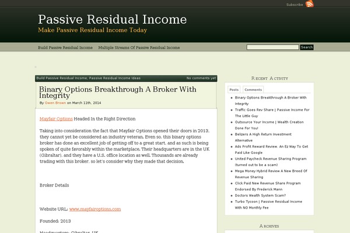Image resolution: width=350 pixels, height=233 pixels.
Task: Focus the search text field
Action: pyautogui.click(x=272, y=47)
